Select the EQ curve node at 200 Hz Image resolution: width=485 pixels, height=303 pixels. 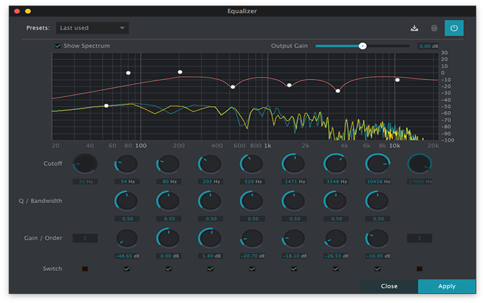point(180,72)
